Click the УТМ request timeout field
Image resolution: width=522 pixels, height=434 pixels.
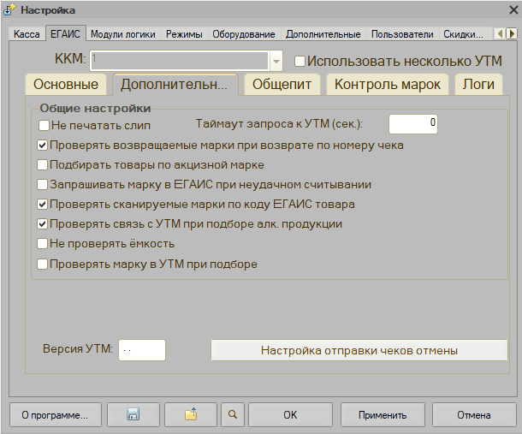click(413, 124)
